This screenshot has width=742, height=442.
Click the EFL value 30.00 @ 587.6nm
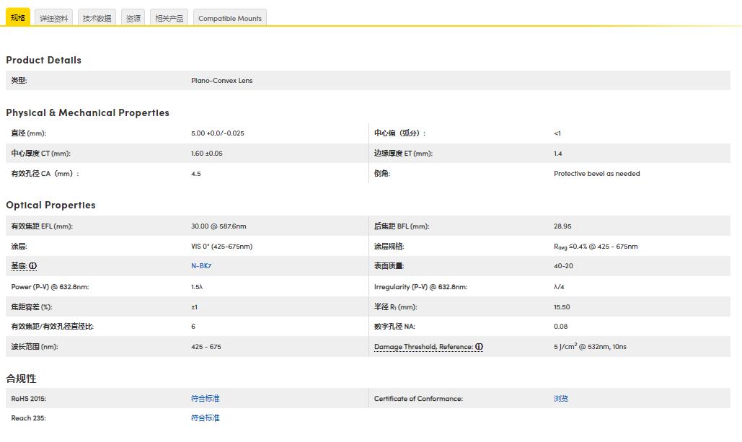click(x=218, y=226)
